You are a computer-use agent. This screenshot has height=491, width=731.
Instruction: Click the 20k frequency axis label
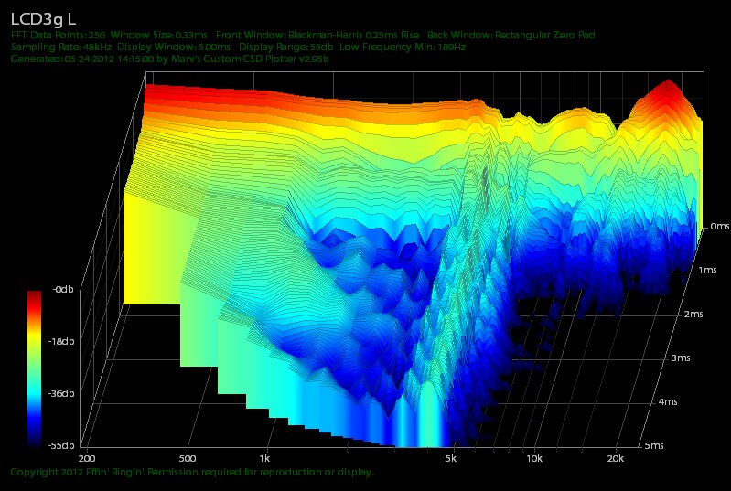(x=616, y=459)
